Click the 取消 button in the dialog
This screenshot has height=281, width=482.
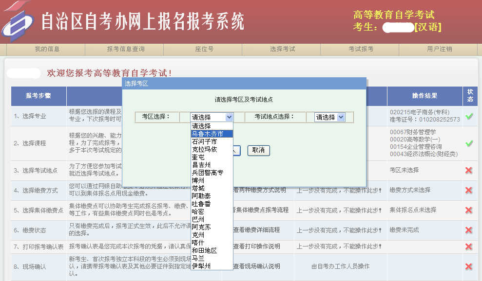[258, 151]
